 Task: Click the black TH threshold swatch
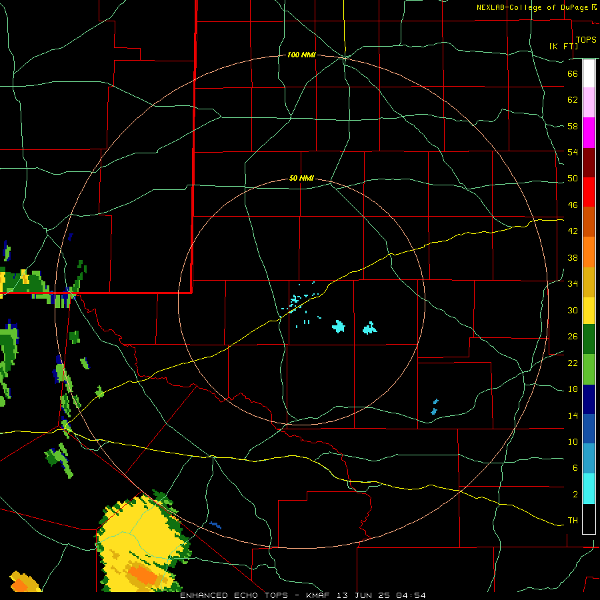tap(589, 519)
